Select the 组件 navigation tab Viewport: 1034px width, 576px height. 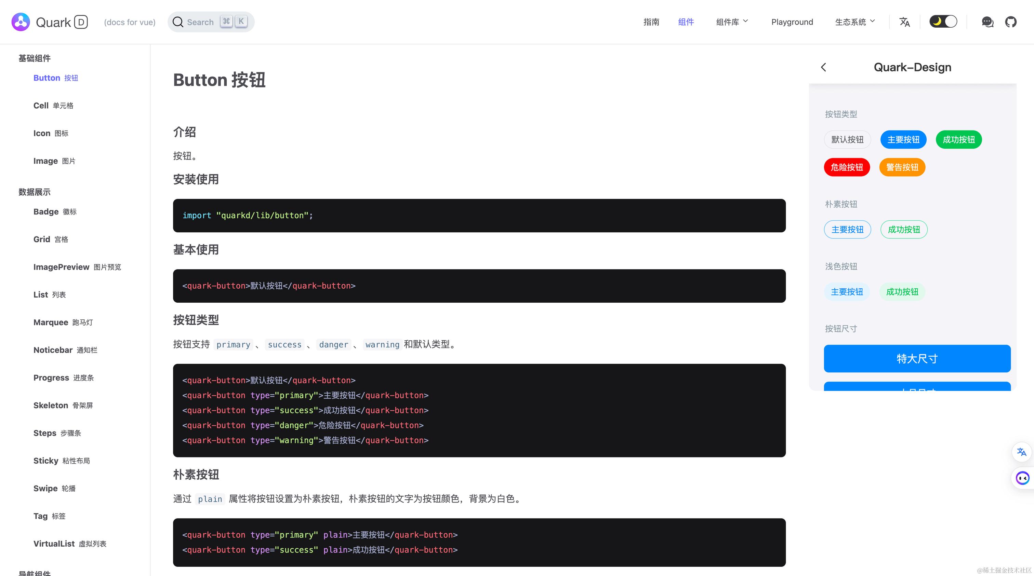coord(686,22)
